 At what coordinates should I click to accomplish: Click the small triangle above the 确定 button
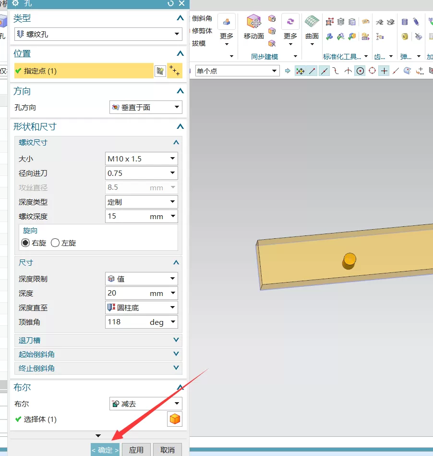[x=98, y=435]
